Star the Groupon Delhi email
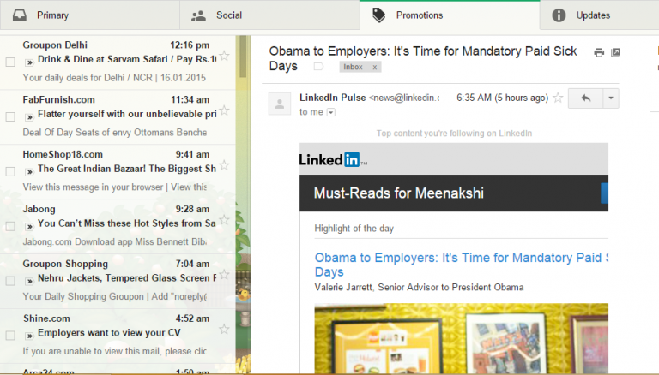Image resolution: width=659 pixels, height=375 pixels. (225, 57)
